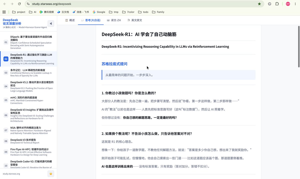Select paper 09 Fire-Flyer AI-HPC
The width and height of the screenshot is (300, 179).
(28, 152)
